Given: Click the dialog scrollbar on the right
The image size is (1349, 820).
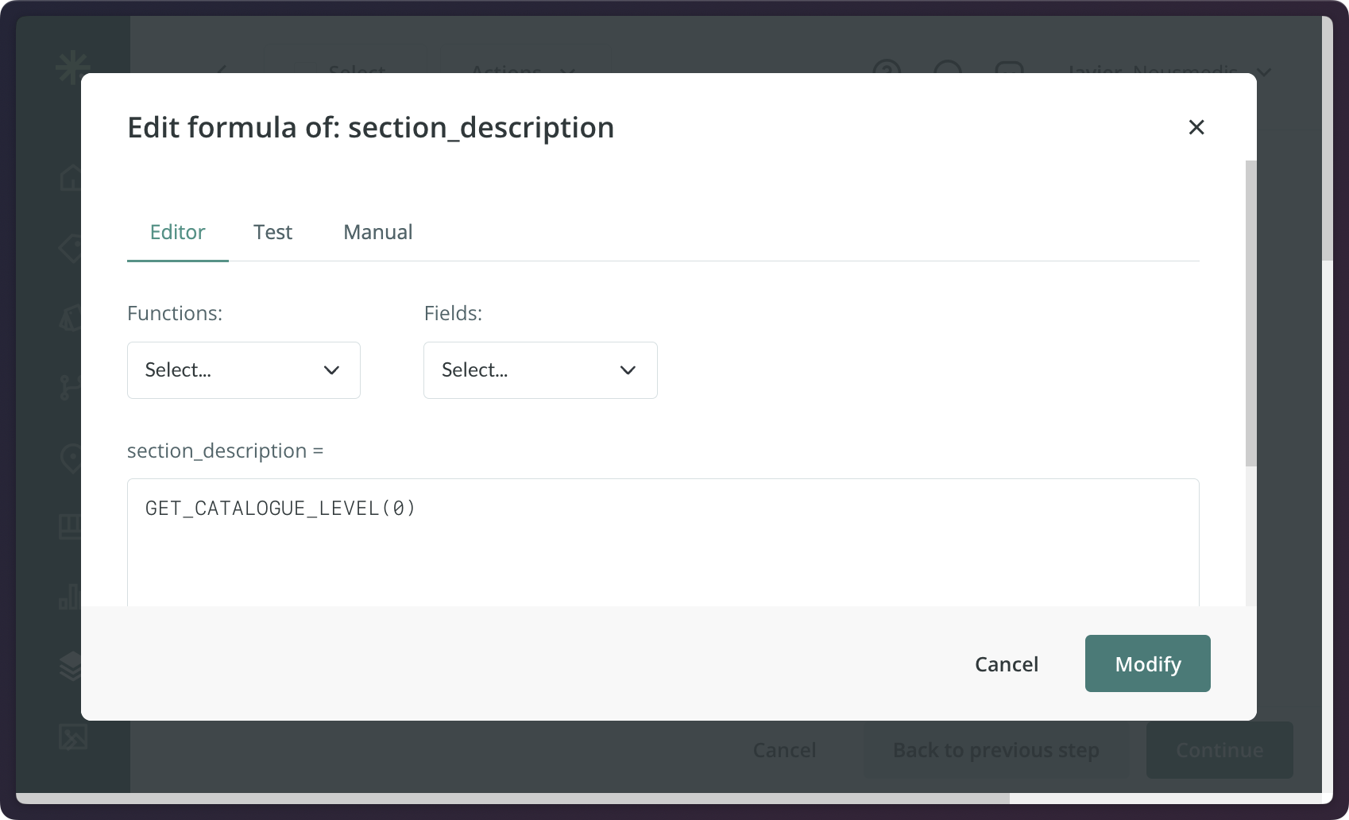Looking at the screenshot, I should pos(1250,318).
